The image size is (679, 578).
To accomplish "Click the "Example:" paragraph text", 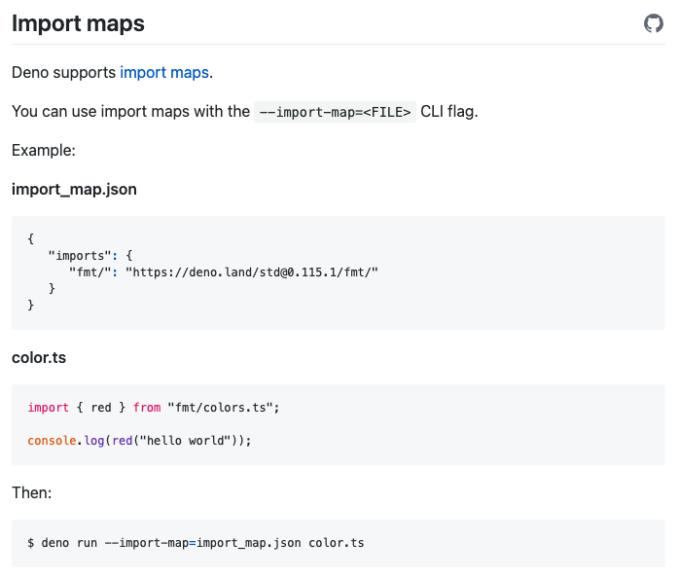I will (44, 151).
